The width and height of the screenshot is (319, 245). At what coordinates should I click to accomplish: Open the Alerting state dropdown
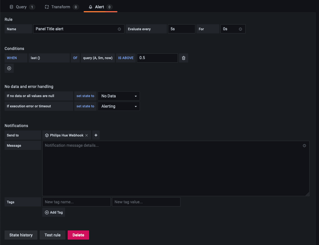pos(119,106)
